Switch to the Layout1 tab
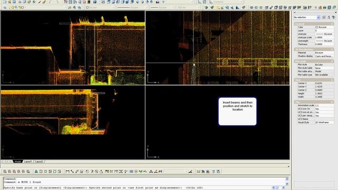Screen dimensions: 338x190 coord(28,161)
